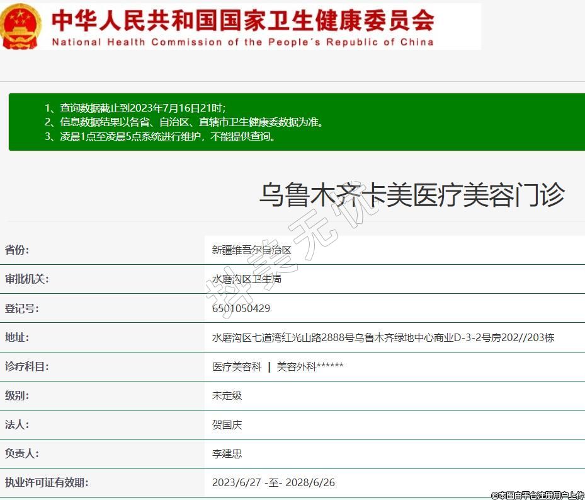Click the English National Health Commission subtitle
585x500 pixels.
coord(242,42)
